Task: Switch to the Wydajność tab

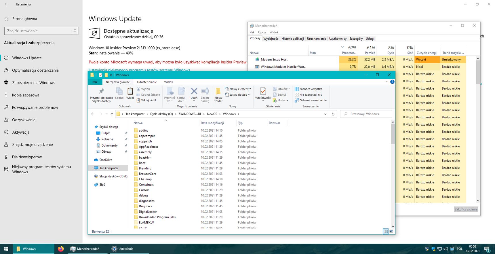Action: (271, 39)
